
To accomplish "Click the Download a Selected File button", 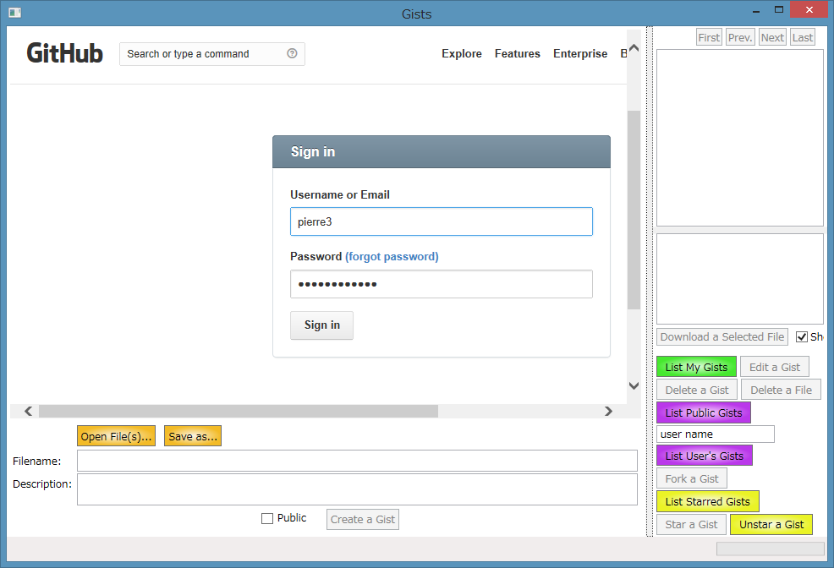I will [722, 337].
